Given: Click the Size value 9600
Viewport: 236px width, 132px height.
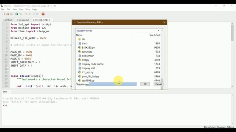Looking at the screenshot, I should pyautogui.click(x=157, y=48).
